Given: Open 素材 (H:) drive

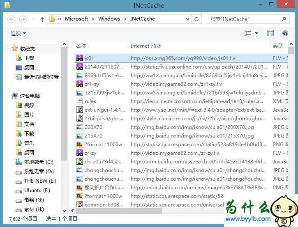Looking at the screenshot, I should tap(34, 209).
